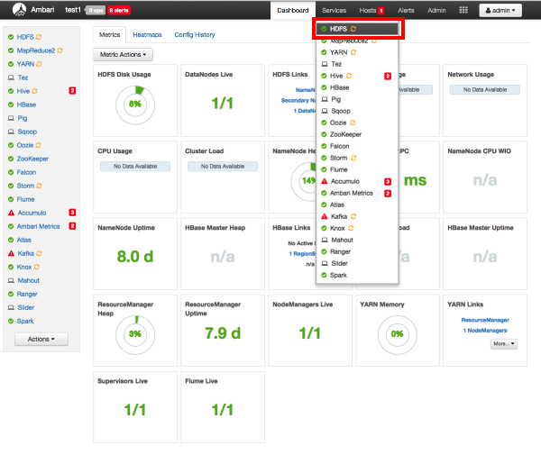The height and width of the screenshot is (455, 541).
Task: Click Kafka warning triangle in sidebar
Action: 11,253
